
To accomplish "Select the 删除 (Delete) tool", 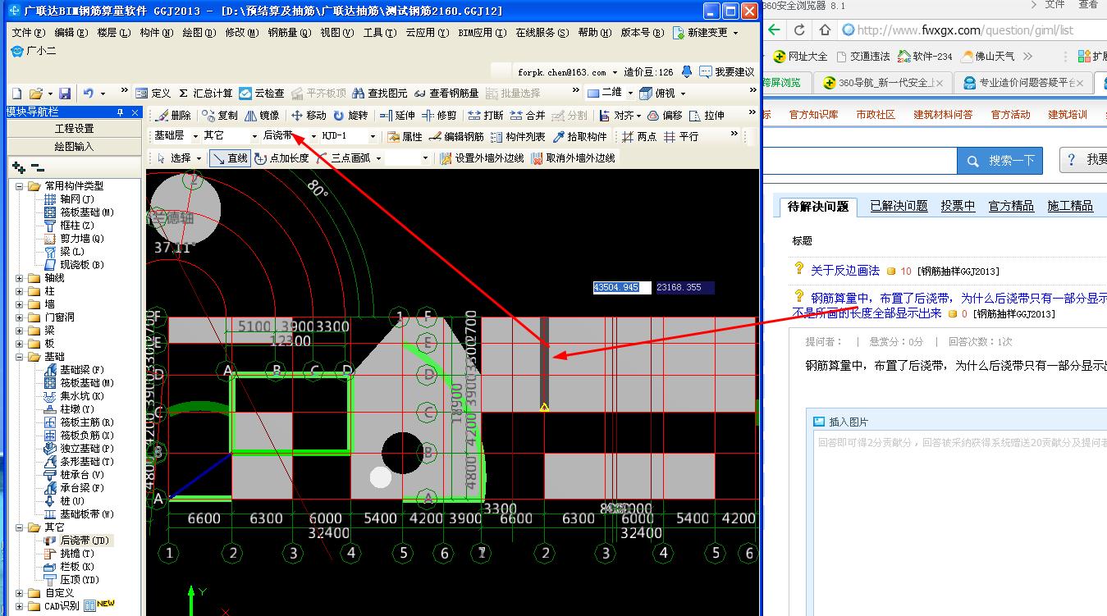I will (174, 116).
